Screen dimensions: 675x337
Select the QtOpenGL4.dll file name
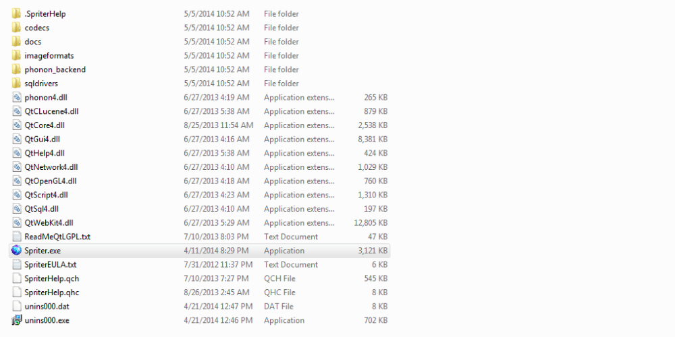pos(51,181)
